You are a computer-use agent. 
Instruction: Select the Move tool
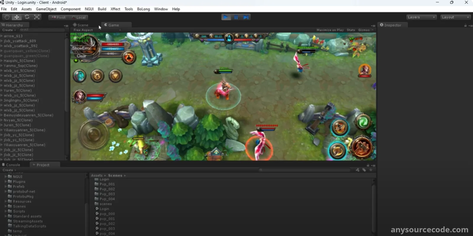point(17,17)
